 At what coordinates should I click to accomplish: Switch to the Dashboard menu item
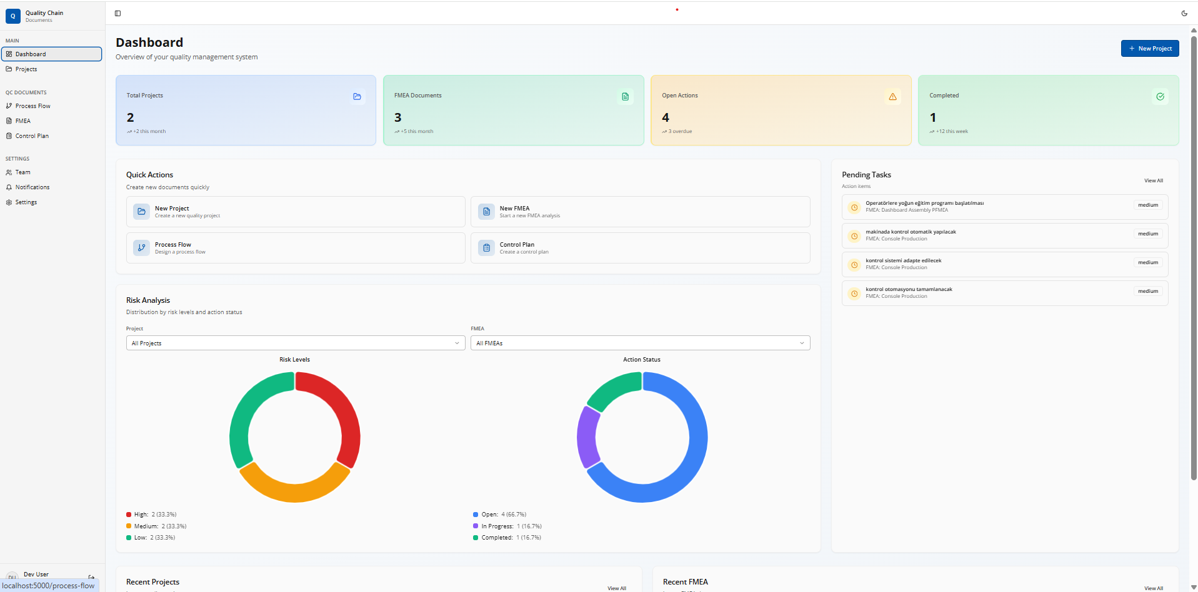coord(30,54)
